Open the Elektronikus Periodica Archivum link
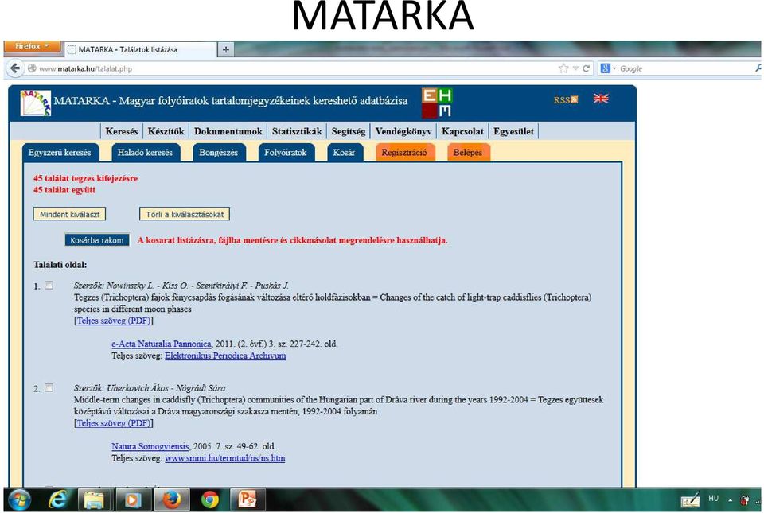The image size is (764, 513). (225, 356)
